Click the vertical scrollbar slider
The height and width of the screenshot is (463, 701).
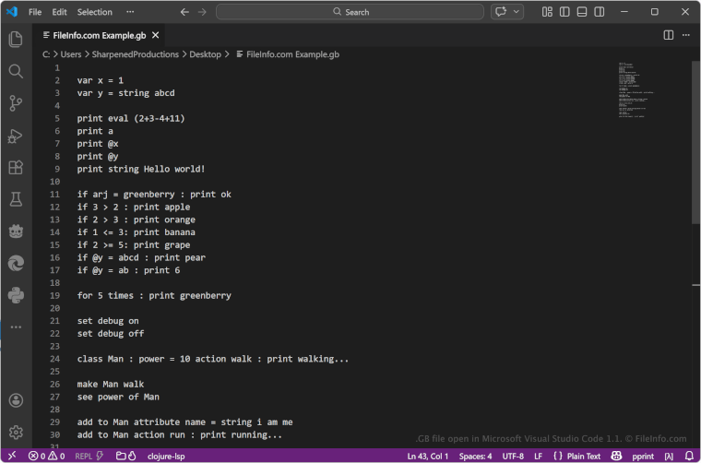click(695, 142)
